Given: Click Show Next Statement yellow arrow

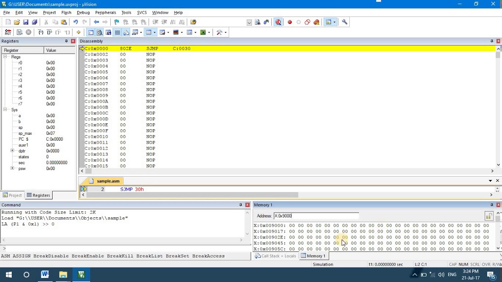Looking at the screenshot, I should (78, 33).
